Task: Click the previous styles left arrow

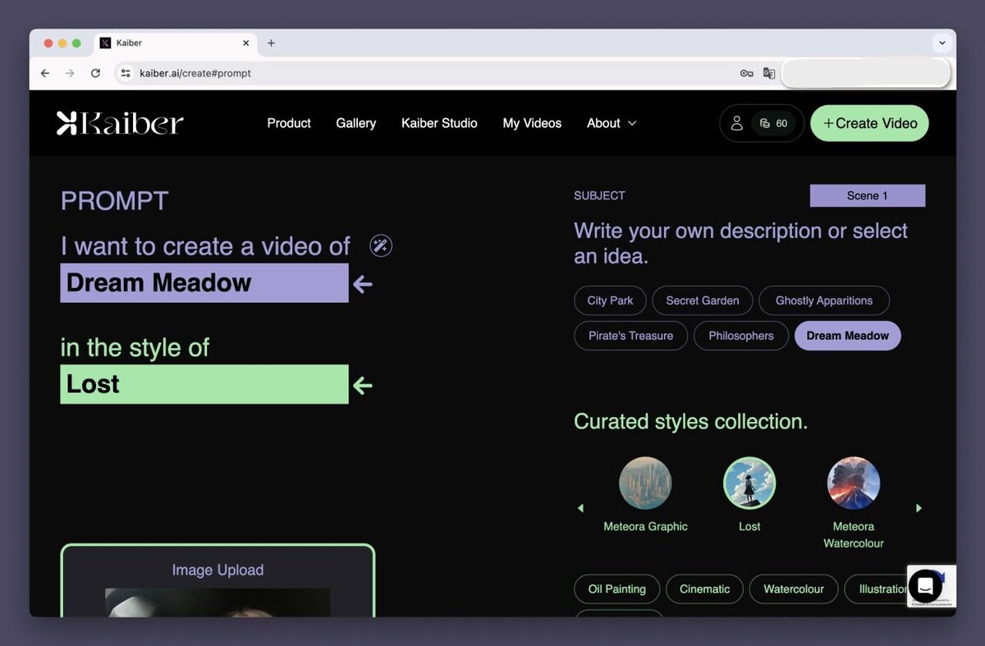Action: pos(580,508)
